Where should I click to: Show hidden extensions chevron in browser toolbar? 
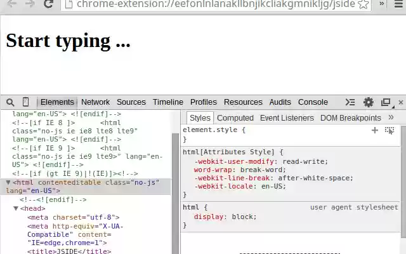382,4
